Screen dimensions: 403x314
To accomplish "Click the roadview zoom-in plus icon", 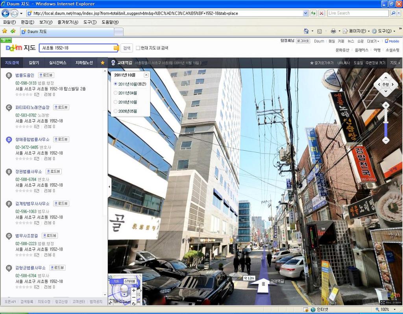I will coord(386,105).
